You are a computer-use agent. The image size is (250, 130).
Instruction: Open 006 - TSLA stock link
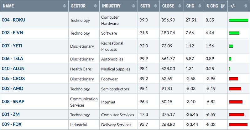[13, 59]
